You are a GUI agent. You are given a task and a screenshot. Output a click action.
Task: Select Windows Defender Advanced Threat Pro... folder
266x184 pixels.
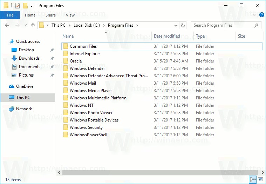162,76
